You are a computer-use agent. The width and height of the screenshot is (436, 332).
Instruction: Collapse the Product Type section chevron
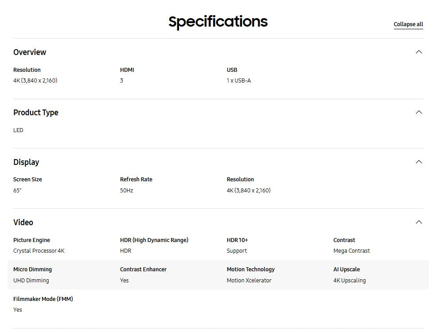(419, 112)
